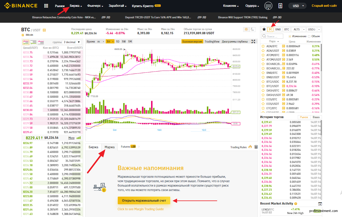342x217 pixels.
Task: Favorite the BTC/USDT pair star
Action: point(263,86)
